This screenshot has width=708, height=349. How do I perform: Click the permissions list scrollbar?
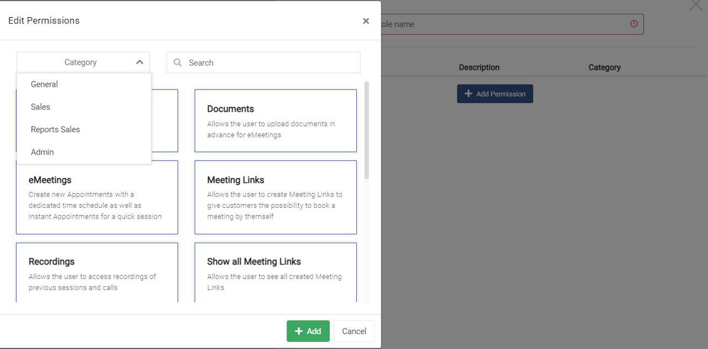pyautogui.click(x=367, y=131)
